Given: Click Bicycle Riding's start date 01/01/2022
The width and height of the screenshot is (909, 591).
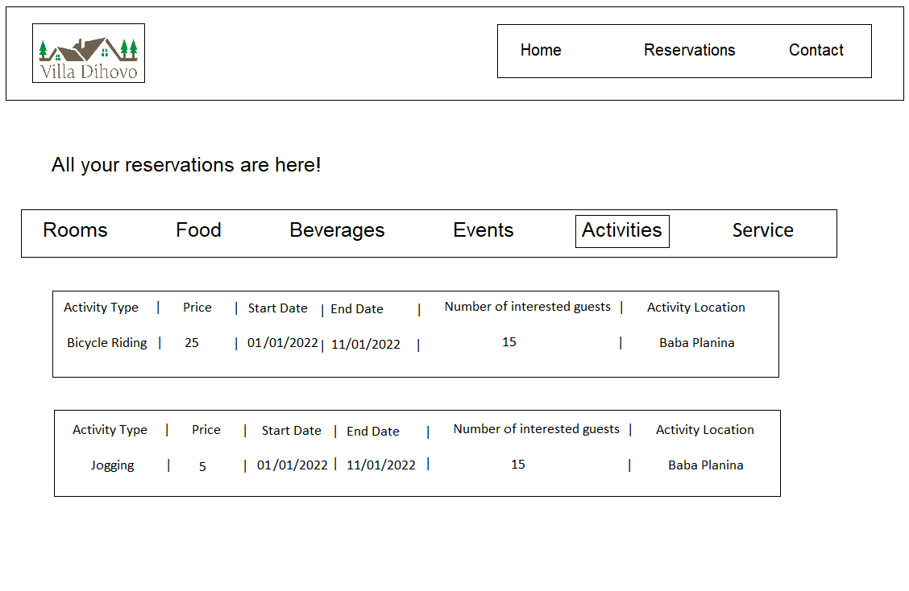Looking at the screenshot, I should [x=283, y=343].
